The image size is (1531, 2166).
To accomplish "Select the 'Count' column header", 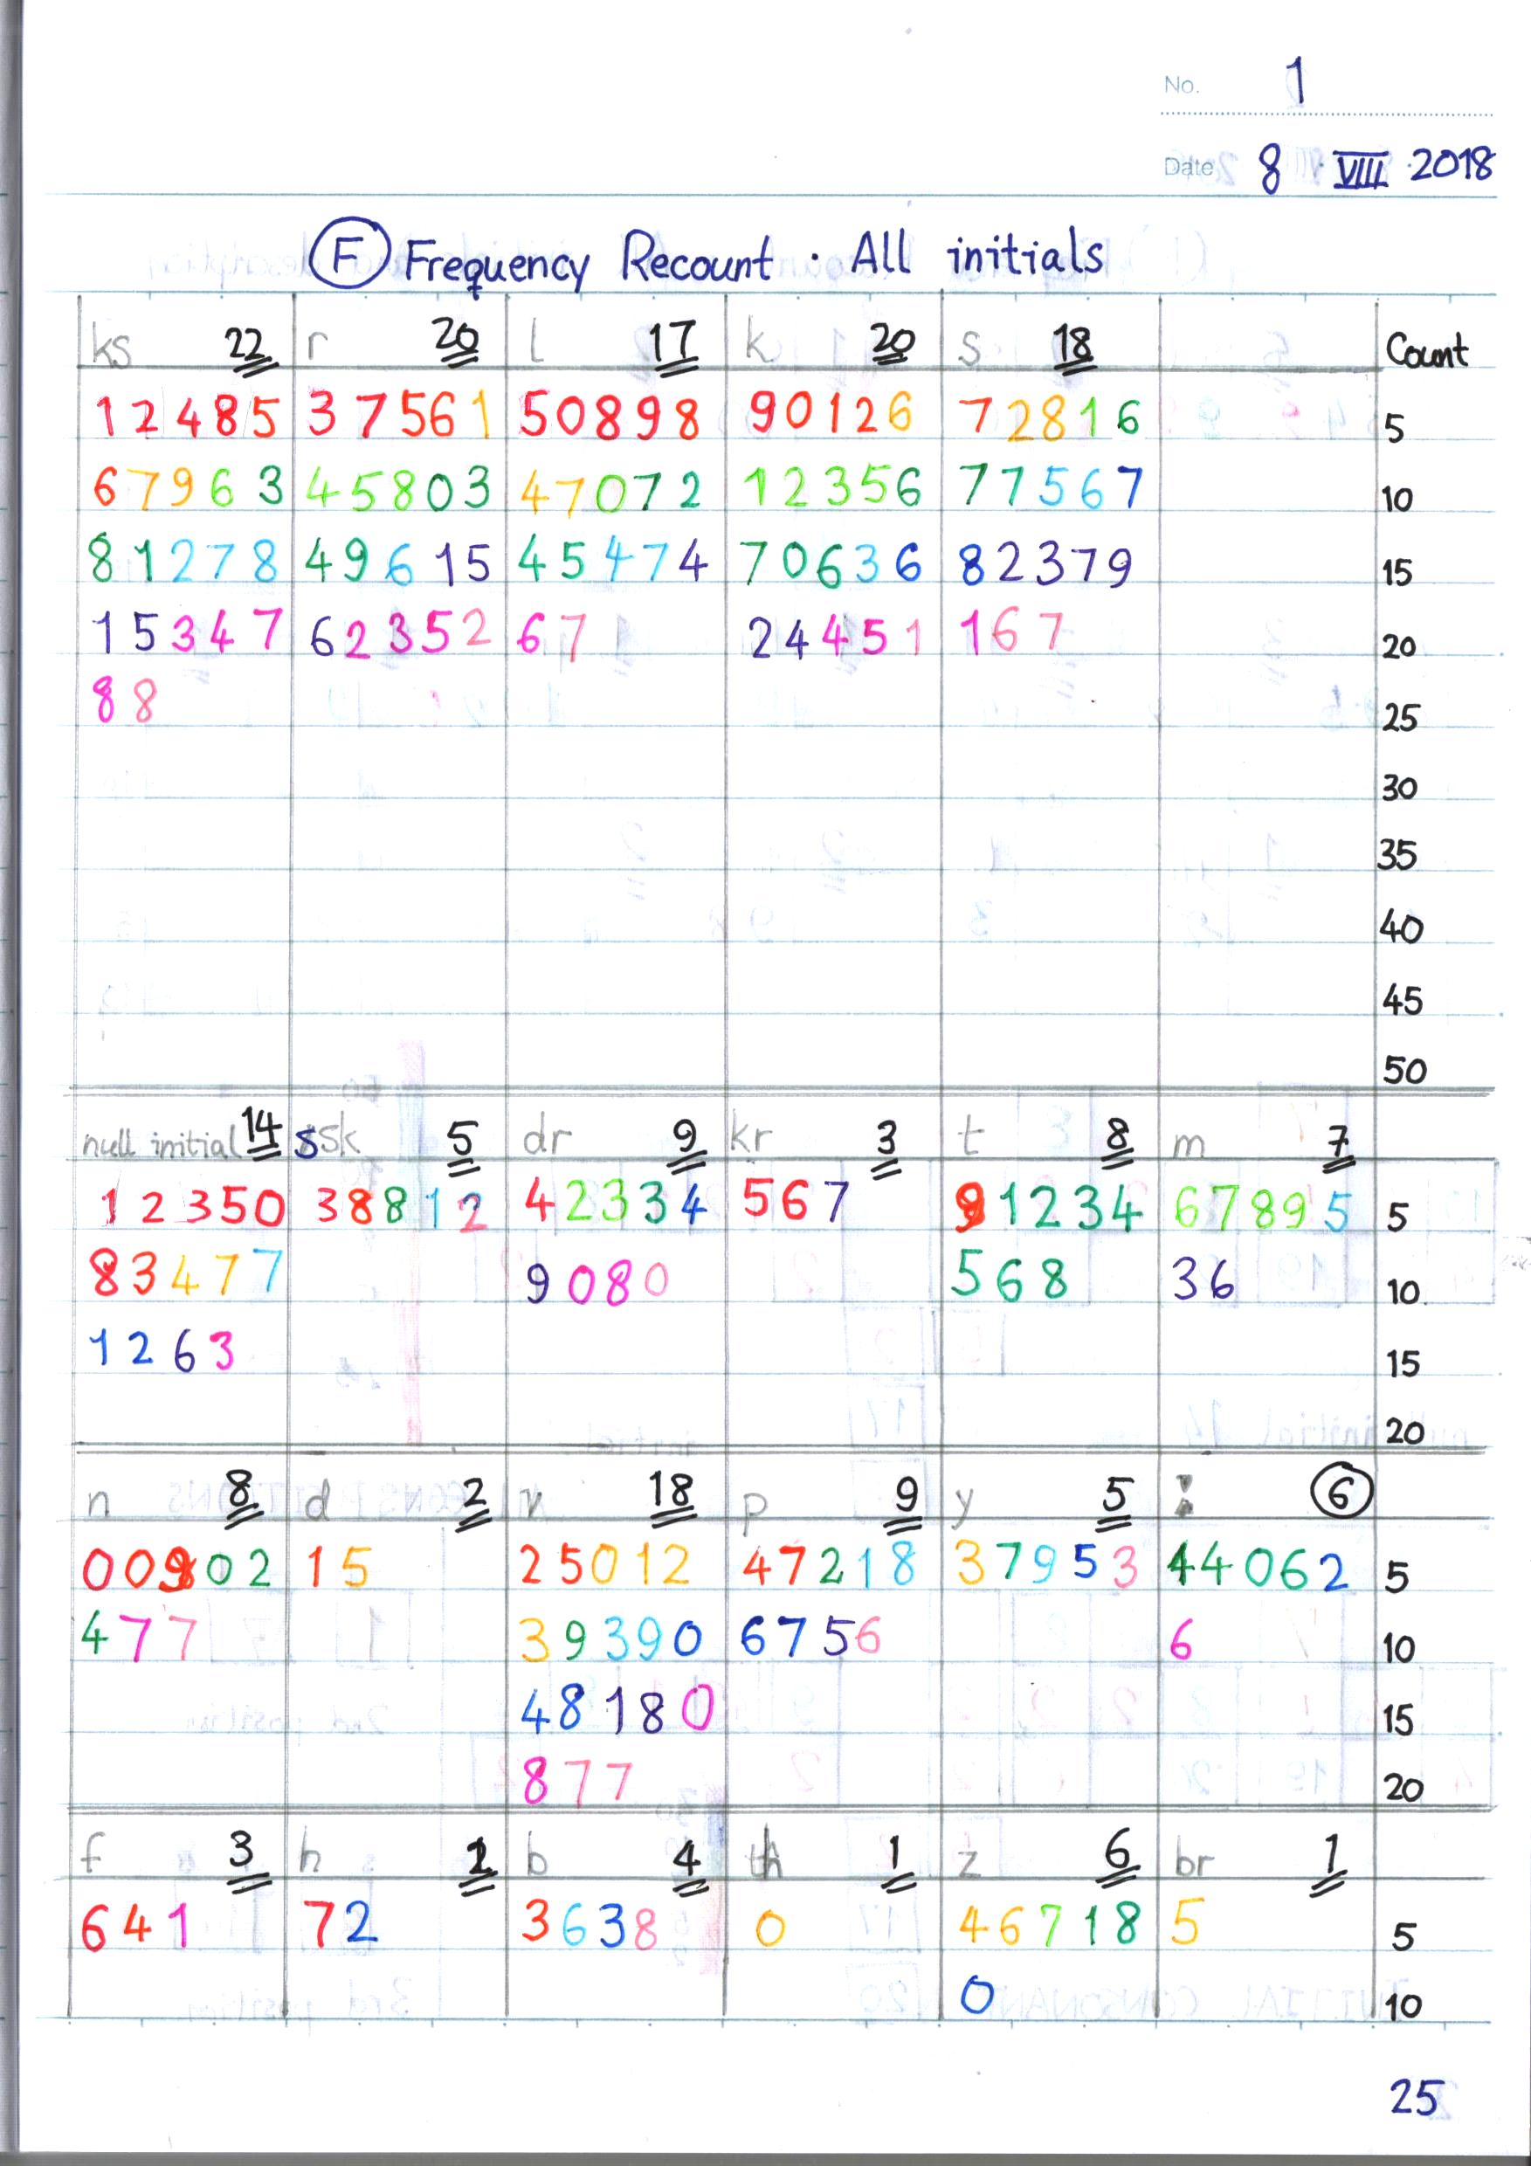I will 1426,352.
